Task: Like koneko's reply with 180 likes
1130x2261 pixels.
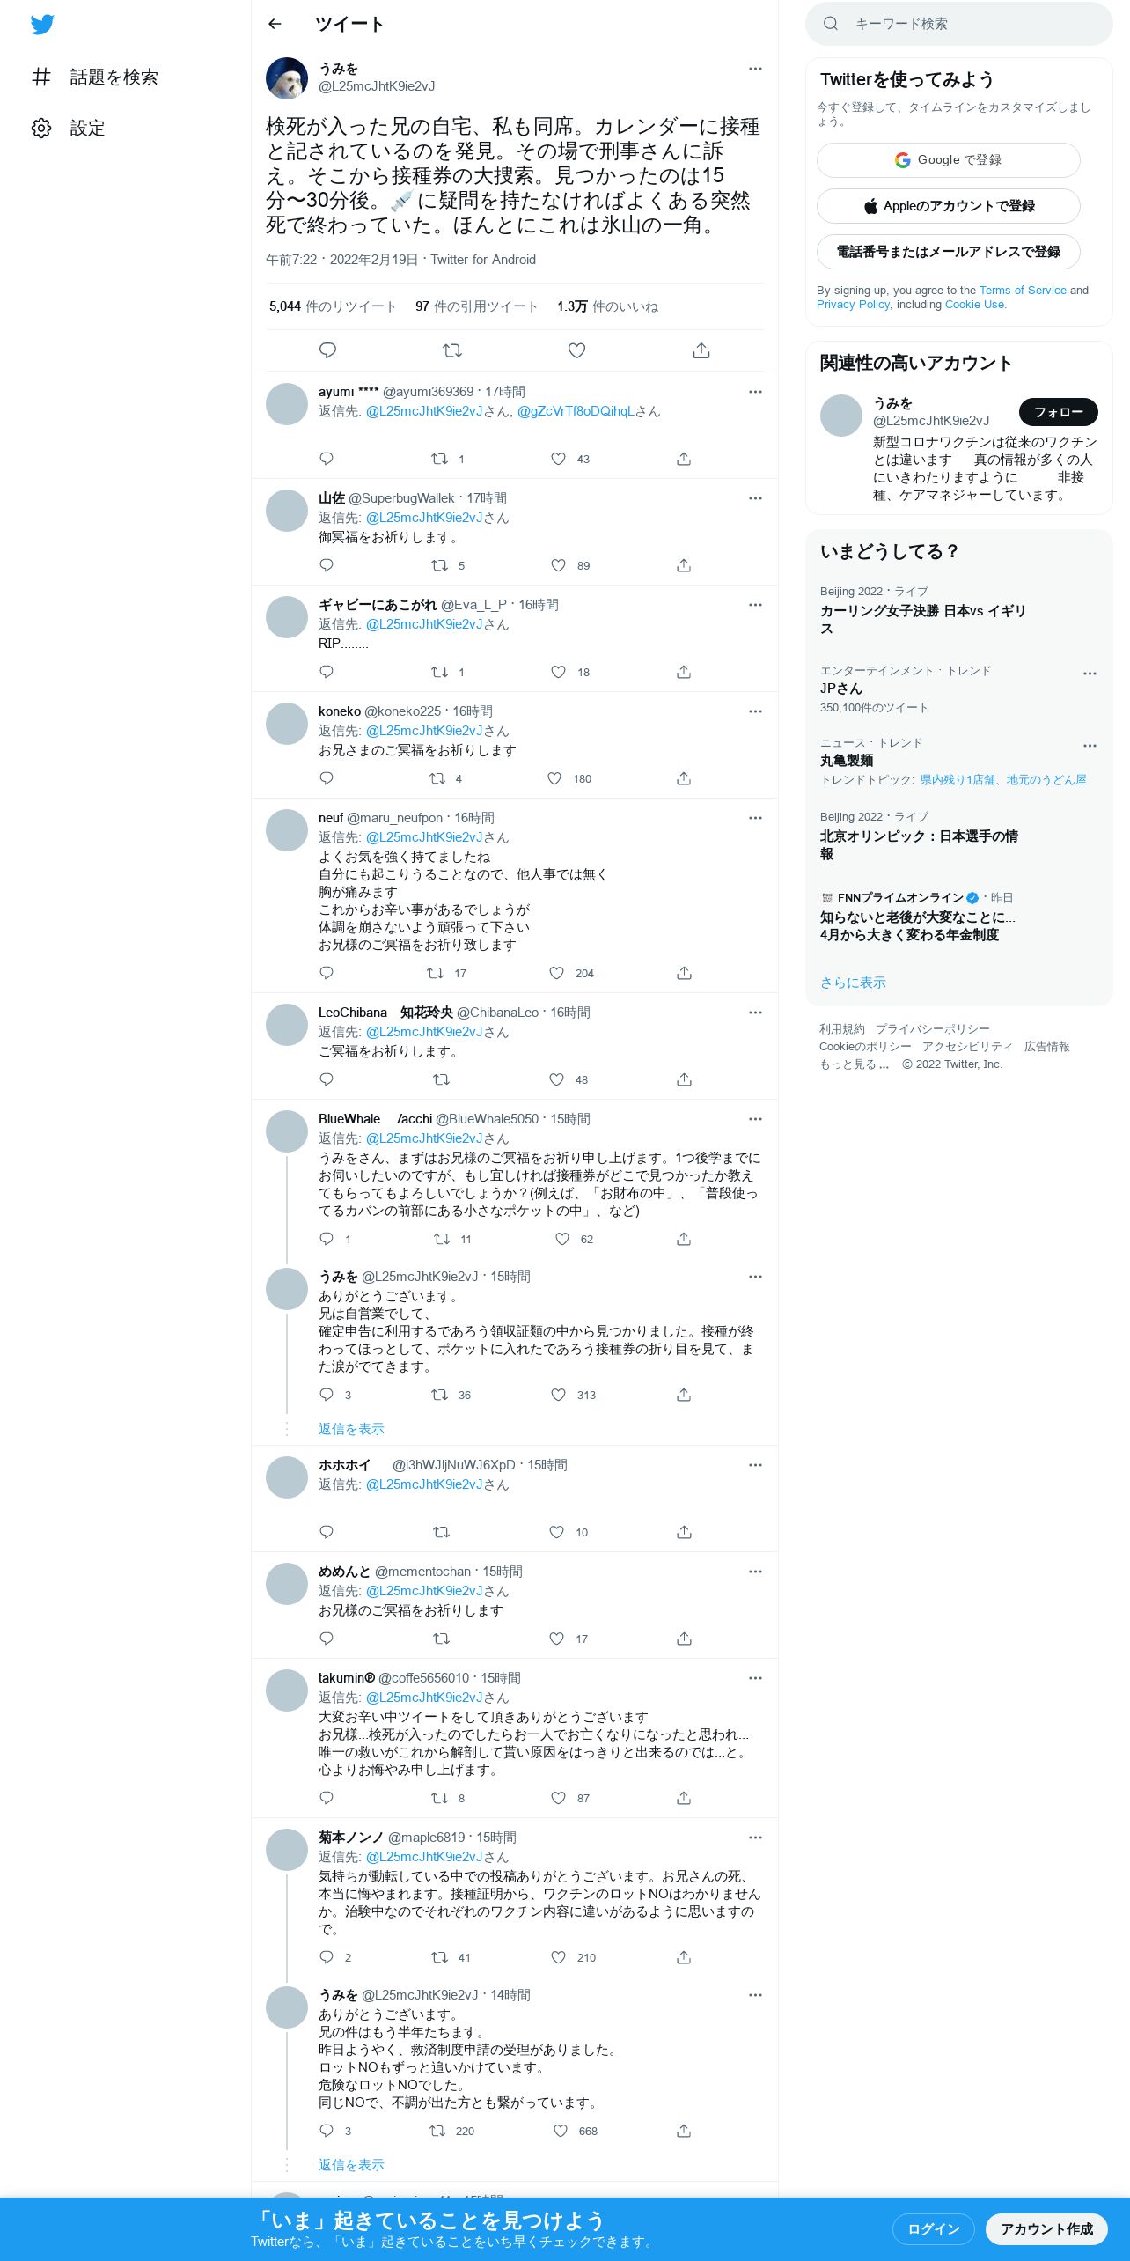Action: tap(554, 778)
